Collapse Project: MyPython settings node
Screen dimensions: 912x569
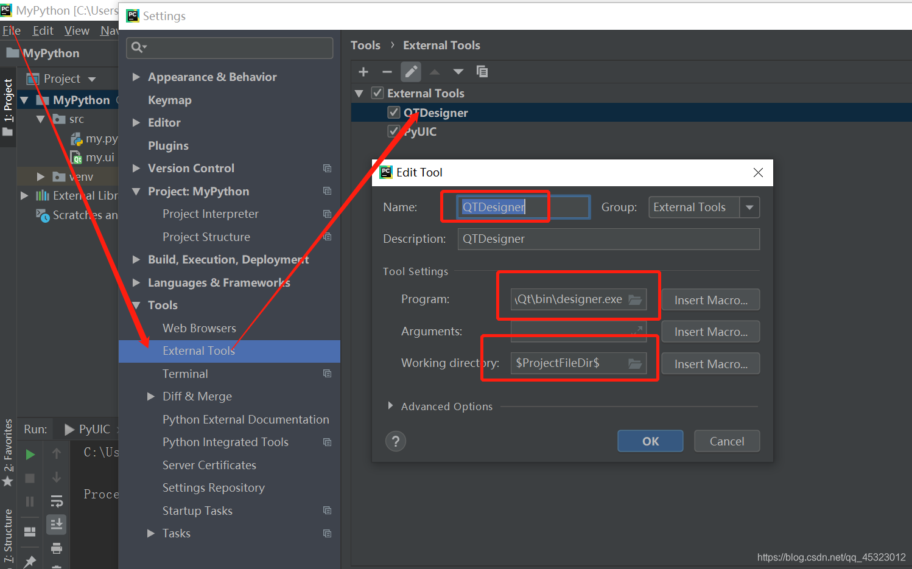[136, 191]
